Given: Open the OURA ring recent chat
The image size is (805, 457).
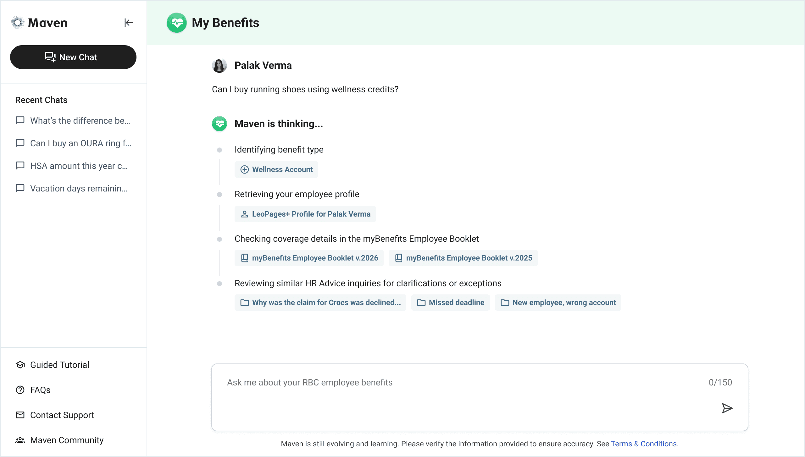Looking at the screenshot, I should tap(80, 143).
